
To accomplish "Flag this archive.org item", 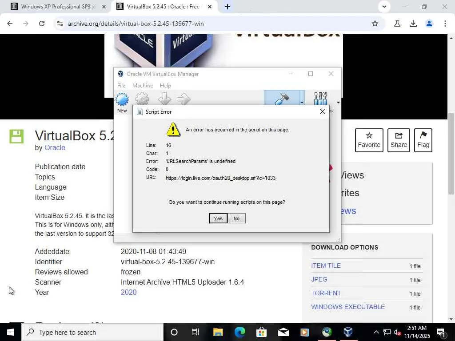I will pyautogui.click(x=423, y=140).
